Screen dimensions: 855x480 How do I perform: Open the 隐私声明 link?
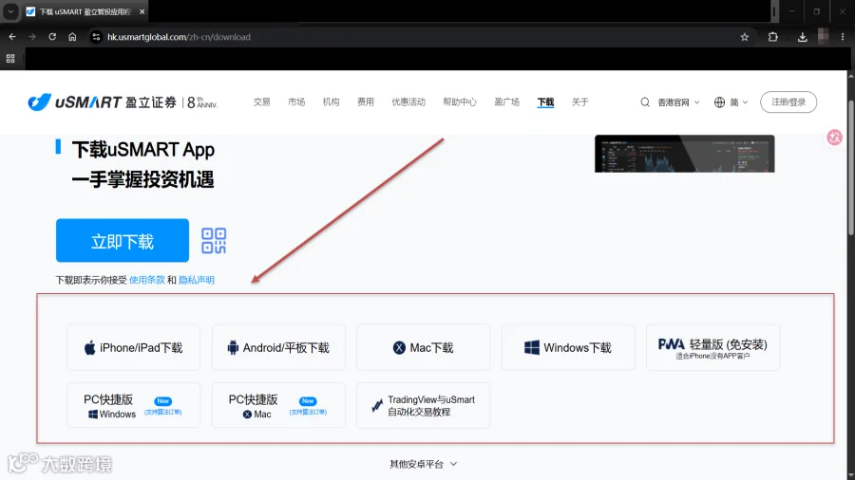[x=197, y=280]
